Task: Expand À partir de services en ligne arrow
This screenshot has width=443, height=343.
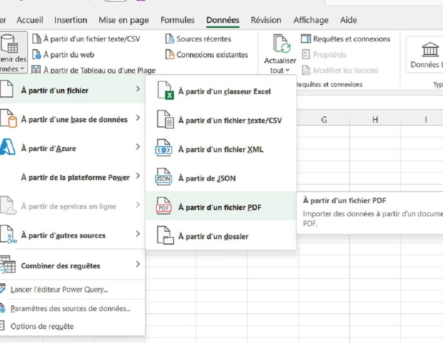Action: [x=138, y=205]
